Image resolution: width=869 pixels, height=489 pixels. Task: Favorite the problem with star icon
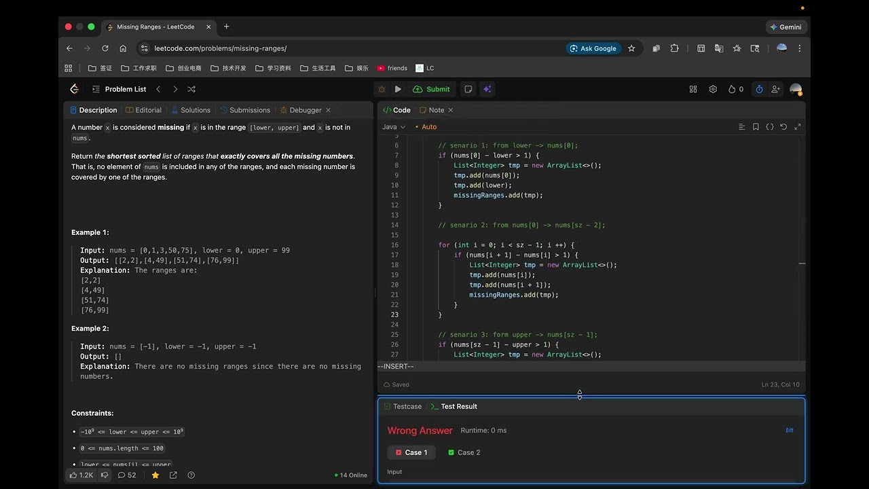pyautogui.click(x=155, y=475)
